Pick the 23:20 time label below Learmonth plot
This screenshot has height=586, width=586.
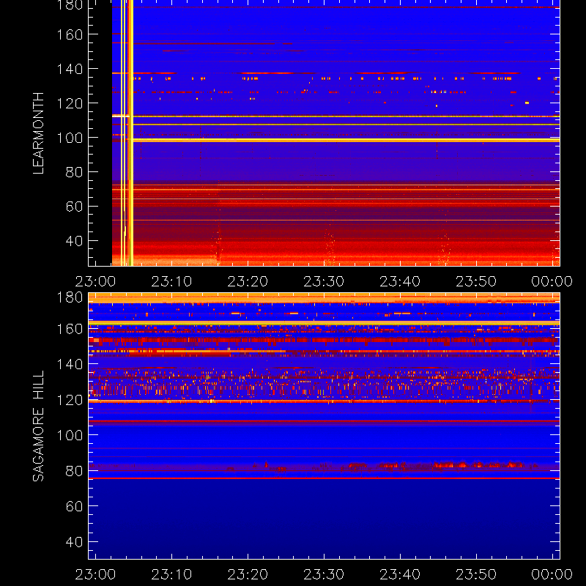(248, 281)
